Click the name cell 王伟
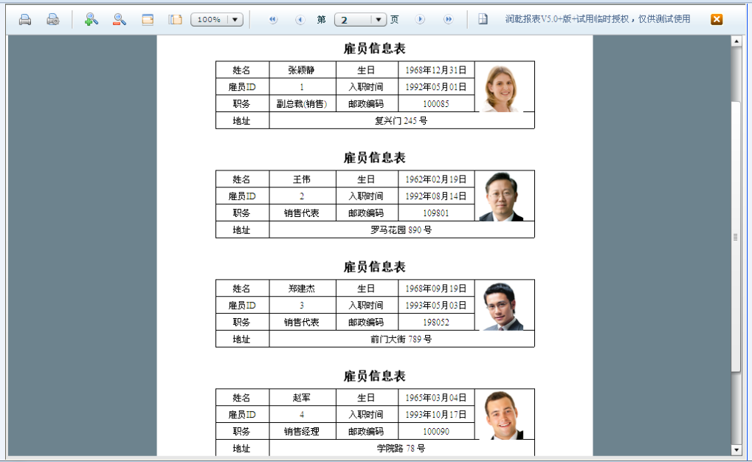 (x=302, y=179)
